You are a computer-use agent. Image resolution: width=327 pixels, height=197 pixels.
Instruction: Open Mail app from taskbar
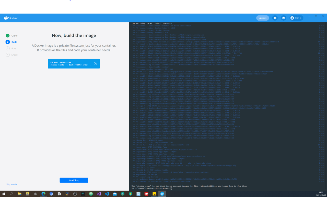(115, 194)
